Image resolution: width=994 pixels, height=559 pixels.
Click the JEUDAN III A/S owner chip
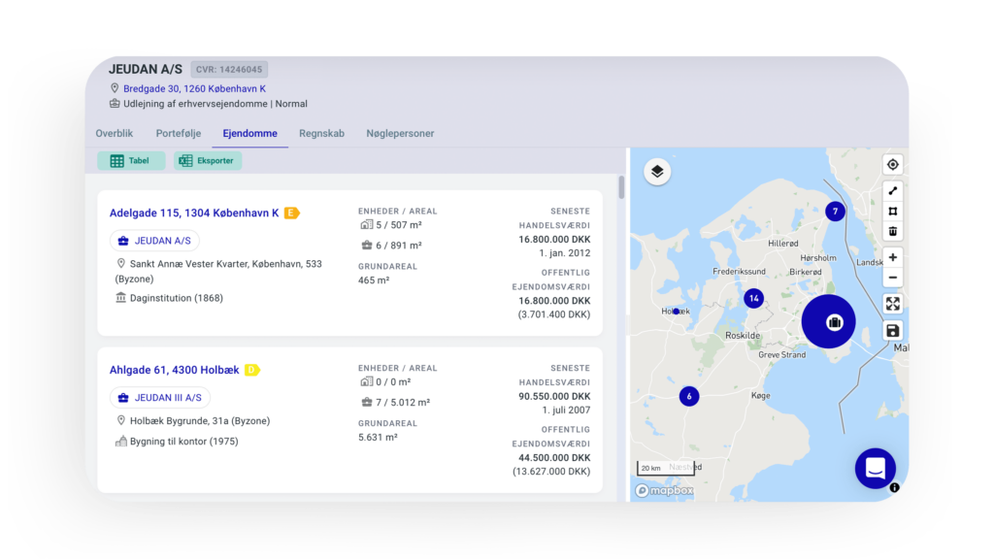coord(160,398)
